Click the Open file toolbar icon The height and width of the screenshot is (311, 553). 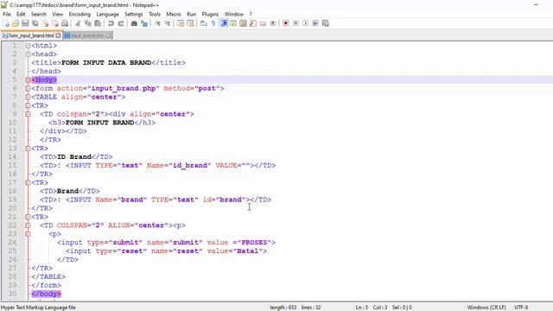pyautogui.click(x=16, y=23)
